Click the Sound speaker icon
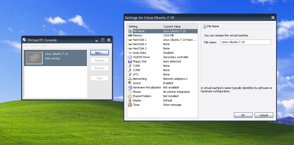The width and height of the screenshot is (294, 145). (130, 83)
